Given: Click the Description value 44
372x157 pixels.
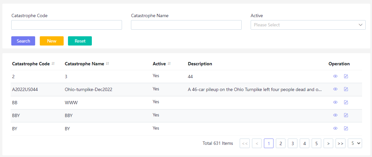Looking at the screenshot, I should point(190,77).
